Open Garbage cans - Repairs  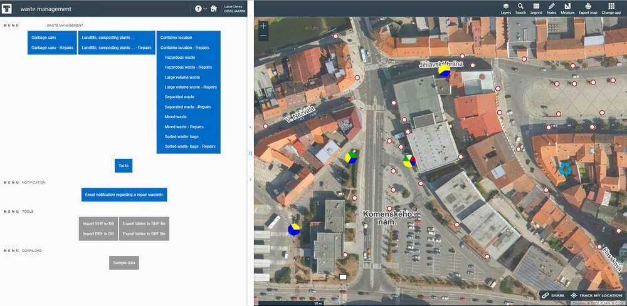(x=52, y=48)
